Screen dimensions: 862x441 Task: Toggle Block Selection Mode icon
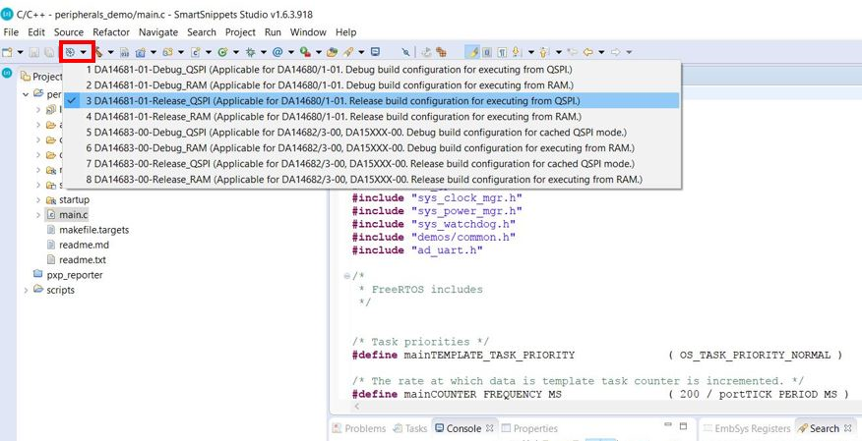[x=487, y=52]
